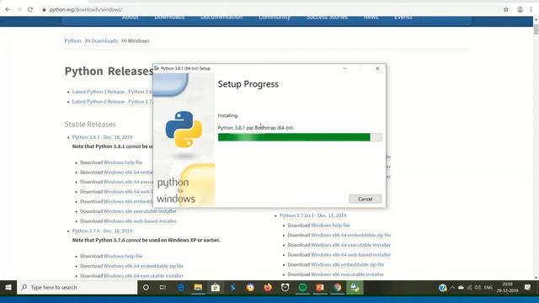Open File Explorer from taskbar
Screen dimensions: 539x303
coord(198,287)
